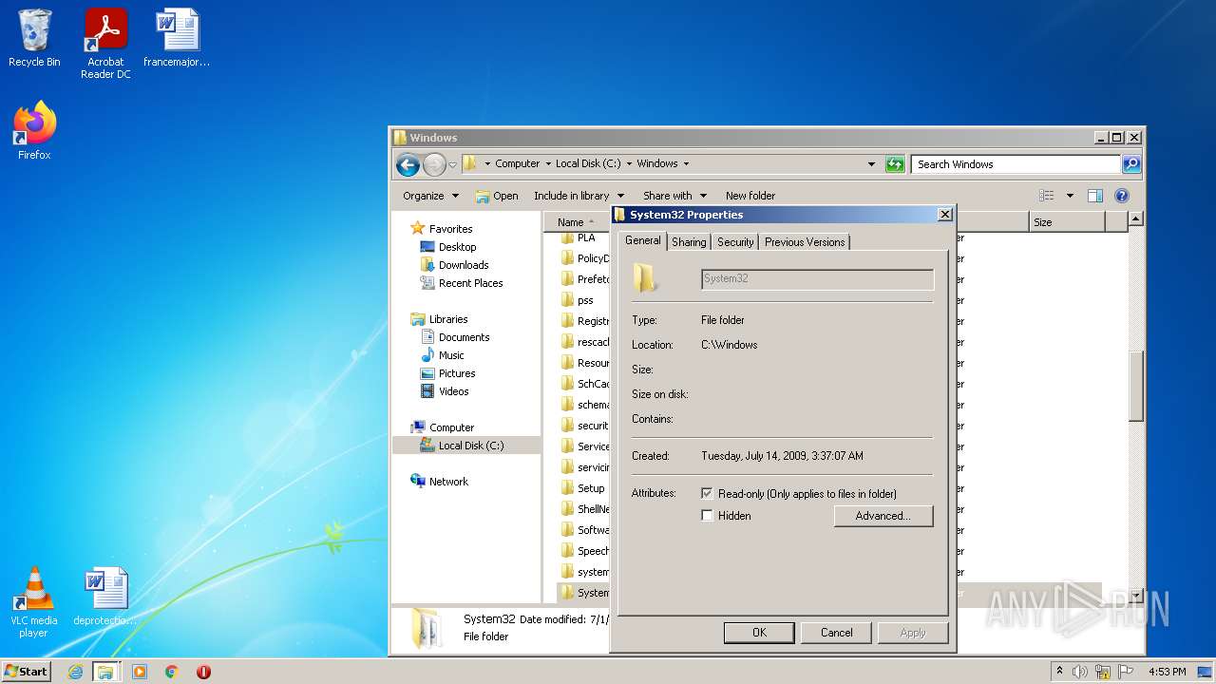Open Chrome from the taskbar
The width and height of the screenshot is (1216, 684).
click(172, 672)
